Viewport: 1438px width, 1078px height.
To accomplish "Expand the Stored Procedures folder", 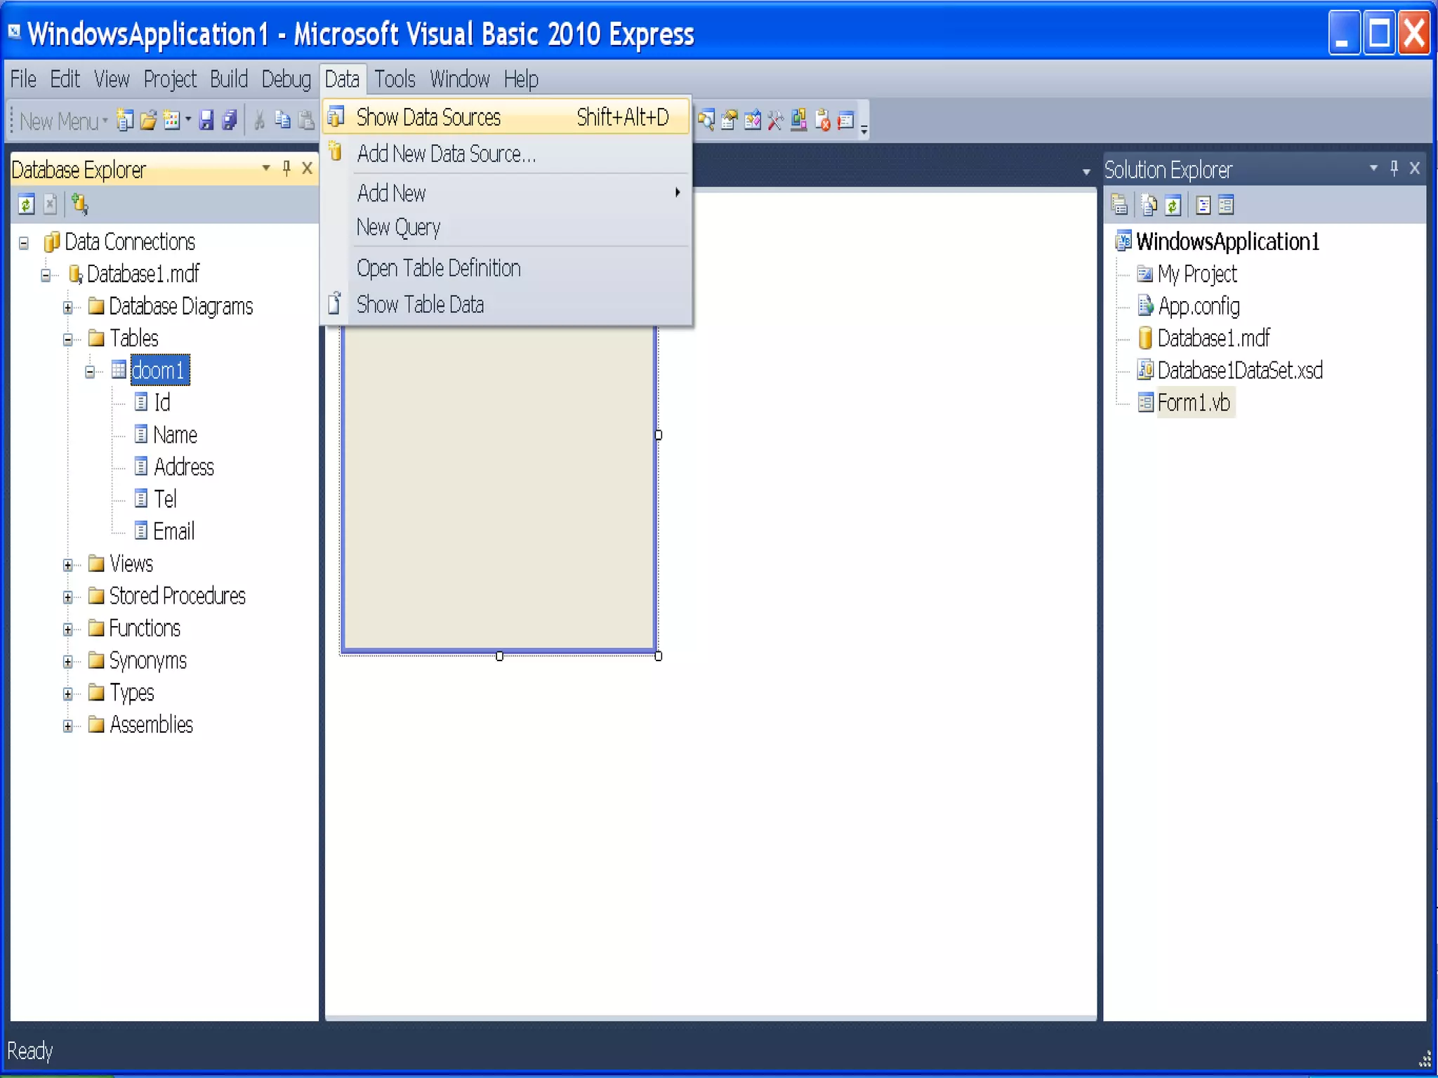I will tap(68, 597).
